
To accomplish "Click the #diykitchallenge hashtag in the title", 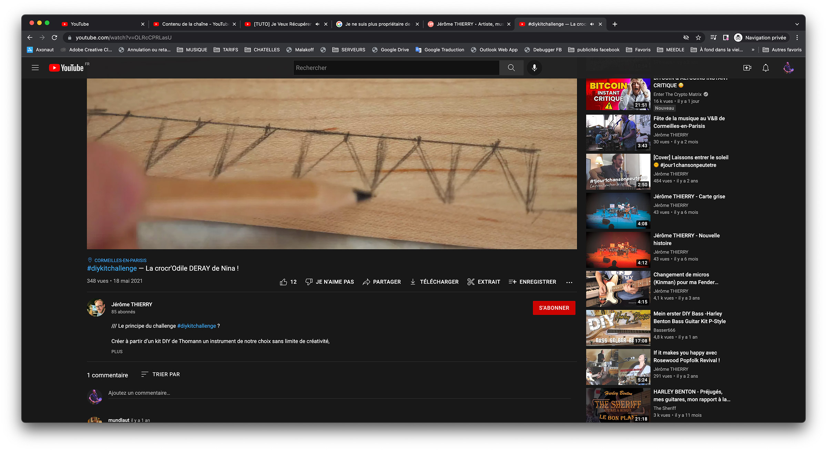I will pos(112,268).
